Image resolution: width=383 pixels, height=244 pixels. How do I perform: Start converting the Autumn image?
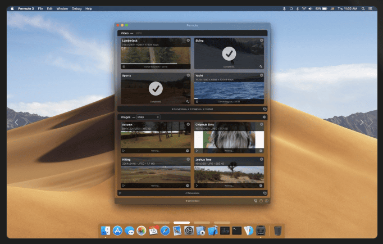pos(124,151)
